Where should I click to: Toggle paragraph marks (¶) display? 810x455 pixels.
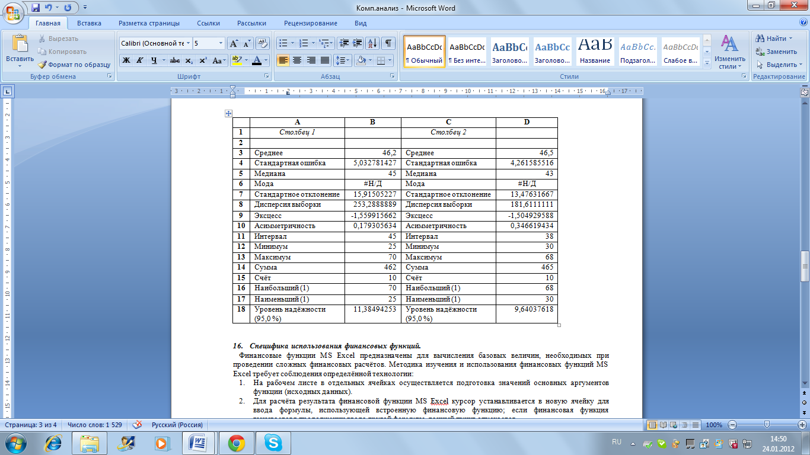point(388,43)
